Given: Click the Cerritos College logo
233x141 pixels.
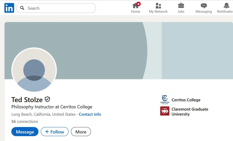Looking at the screenshot, I should pos(165,100).
